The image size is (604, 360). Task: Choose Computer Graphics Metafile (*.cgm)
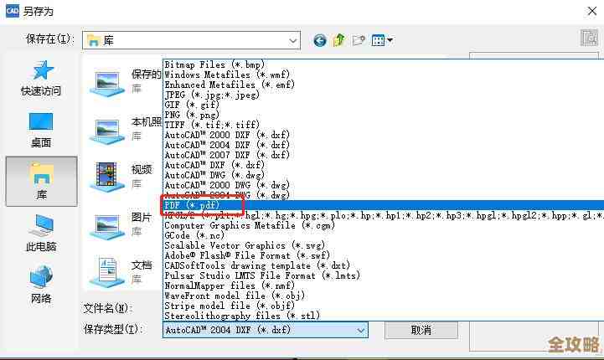pyautogui.click(x=250, y=225)
